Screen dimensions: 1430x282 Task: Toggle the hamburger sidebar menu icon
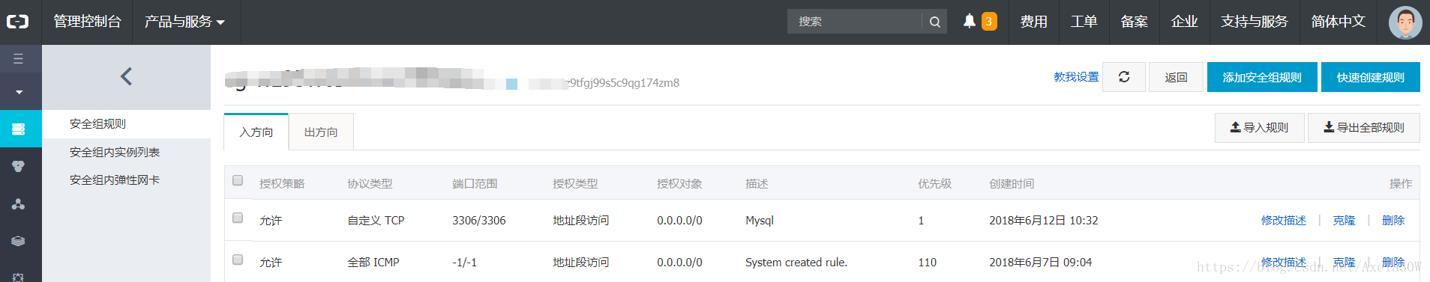(19, 58)
